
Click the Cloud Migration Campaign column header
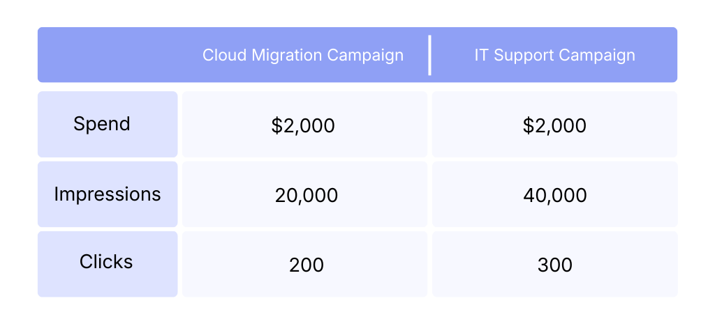303,55
